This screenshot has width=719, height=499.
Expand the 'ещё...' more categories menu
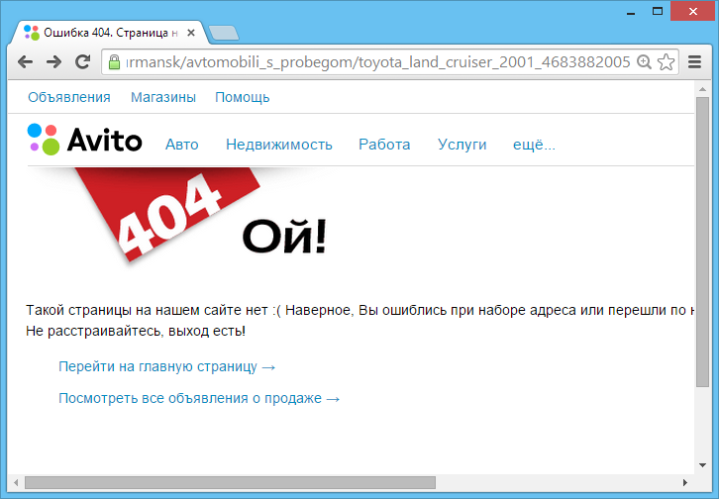click(533, 145)
